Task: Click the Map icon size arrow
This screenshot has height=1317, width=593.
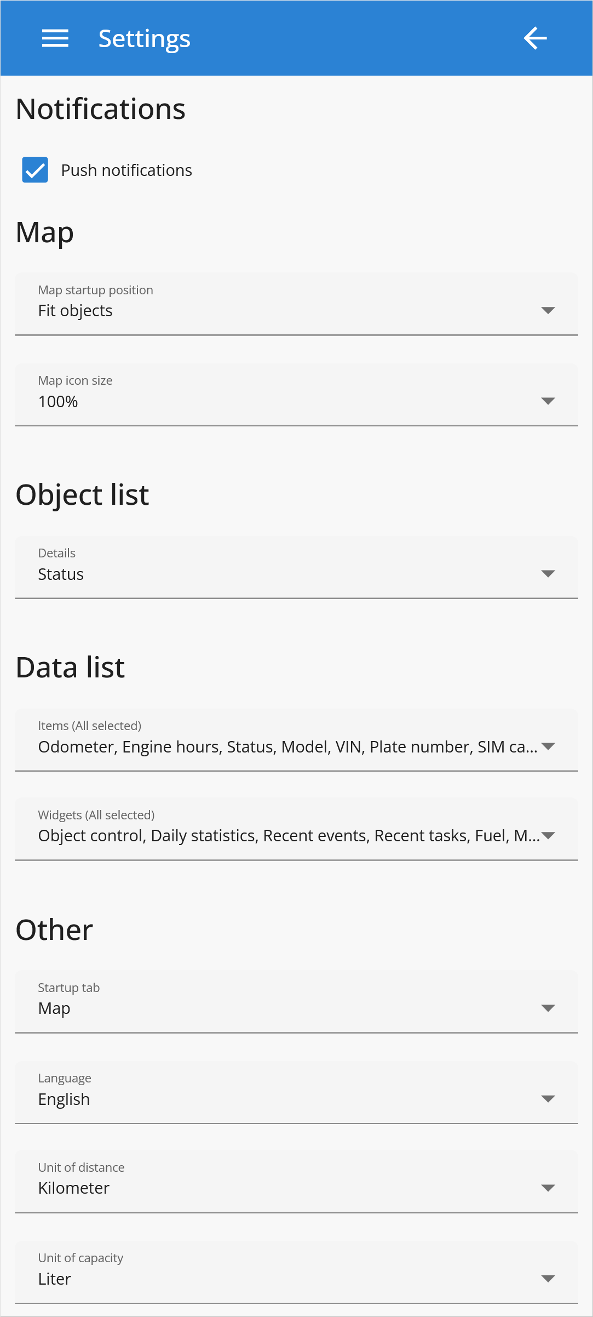Action: [548, 401]
